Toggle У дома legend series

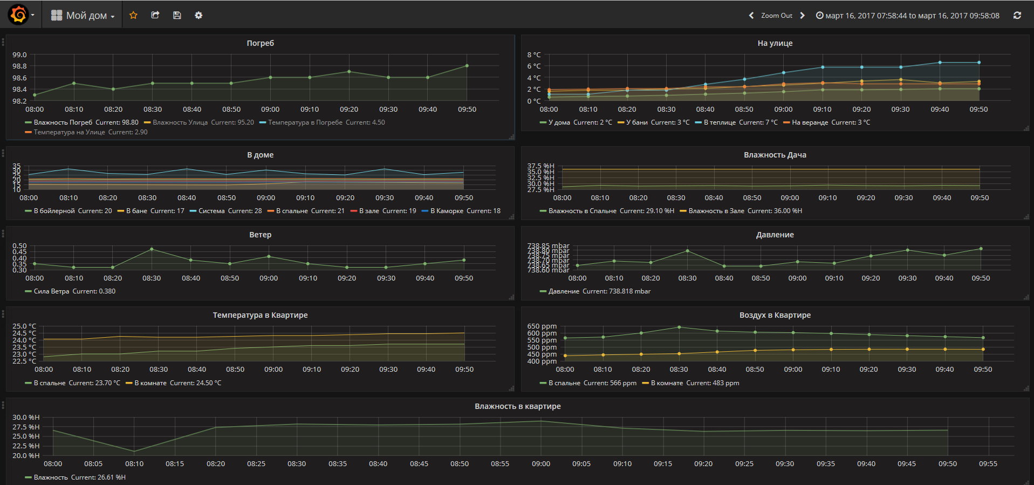pyautogui.click(x=559, y=122)
